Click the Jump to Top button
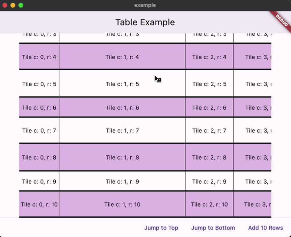Image resolution: width=291 pixels, height=237 pixels. point(161,228)
